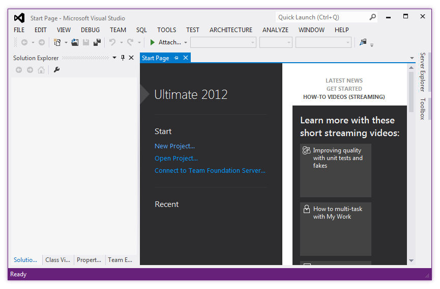
Task: Click Solution Explorer's Home icon
Action: pyautogui.click(x=41, y=70)
